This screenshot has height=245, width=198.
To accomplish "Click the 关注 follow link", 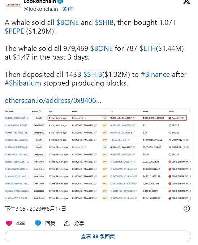I will [x=68, y=9].
